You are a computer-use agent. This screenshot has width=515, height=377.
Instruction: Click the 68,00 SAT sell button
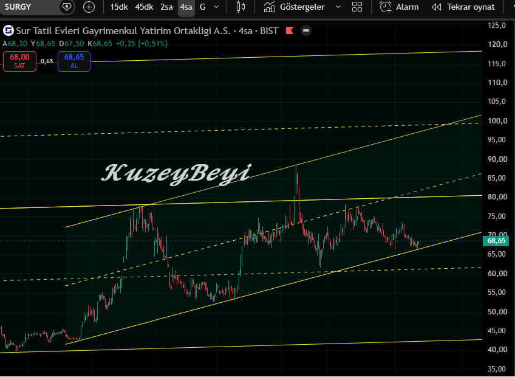19,61
